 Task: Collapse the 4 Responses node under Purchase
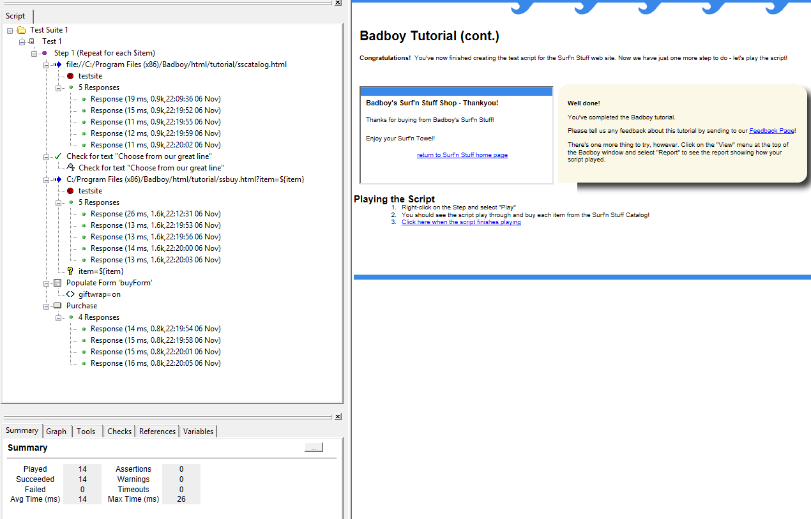[58, 317]
